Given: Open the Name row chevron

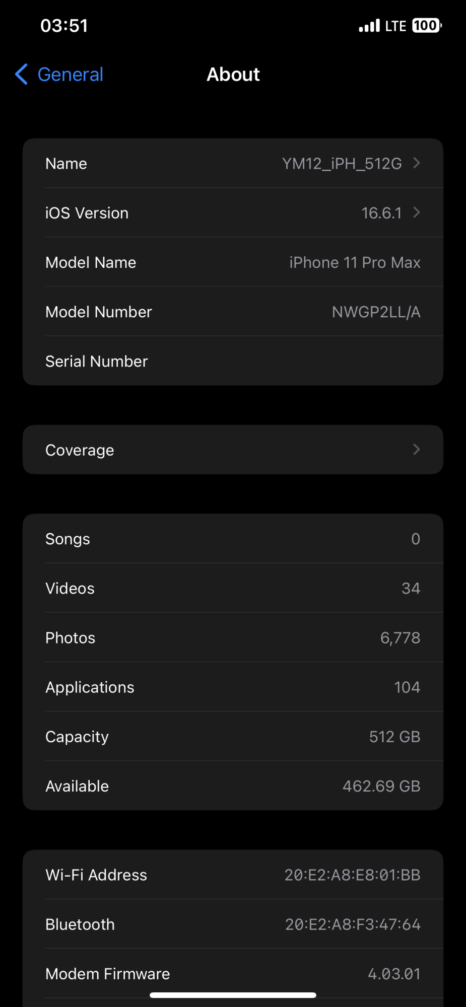Looking at the screenshot, I should click(x=417, y=163).
